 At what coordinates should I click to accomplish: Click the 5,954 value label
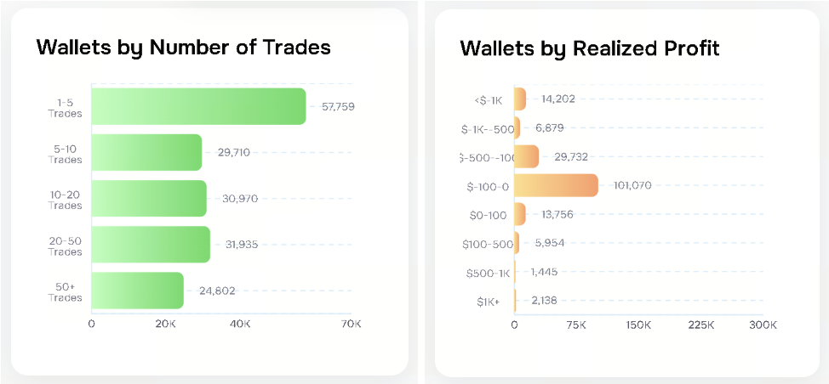(549, 243)
